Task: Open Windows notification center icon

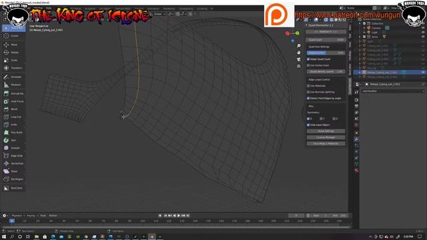Action: point(420,237)
